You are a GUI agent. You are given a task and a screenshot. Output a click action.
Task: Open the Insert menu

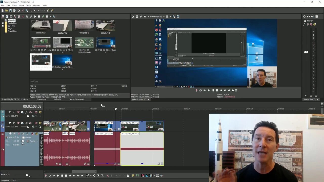21,6
